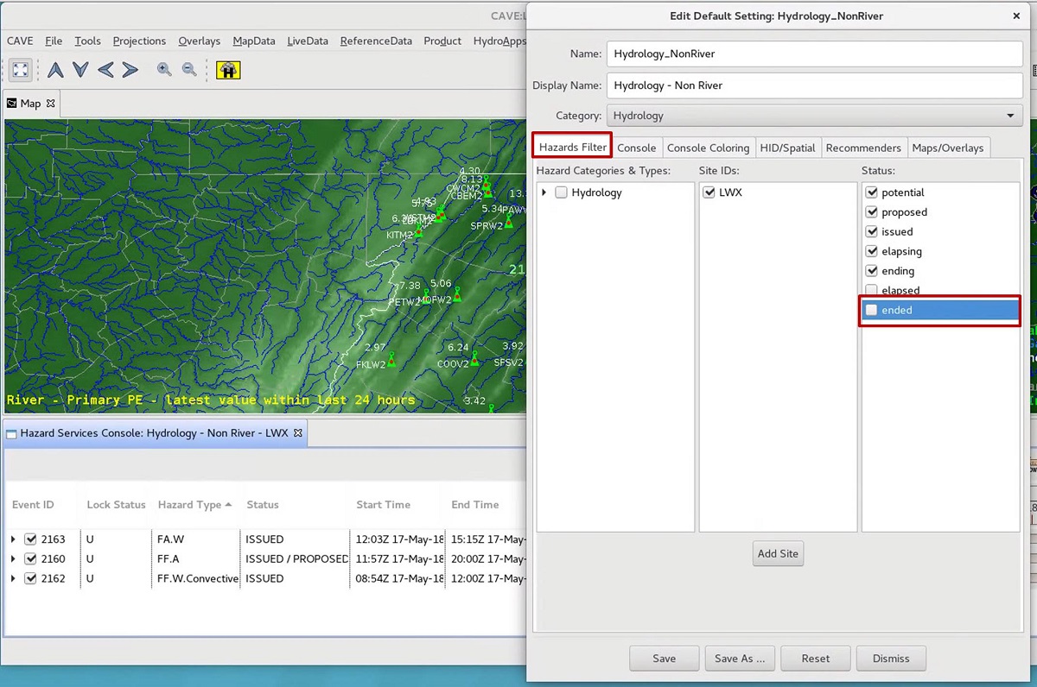Switch to the HID/Spatial tab
The height and width of the screenshot is (687, 1037).
point(787,148)
